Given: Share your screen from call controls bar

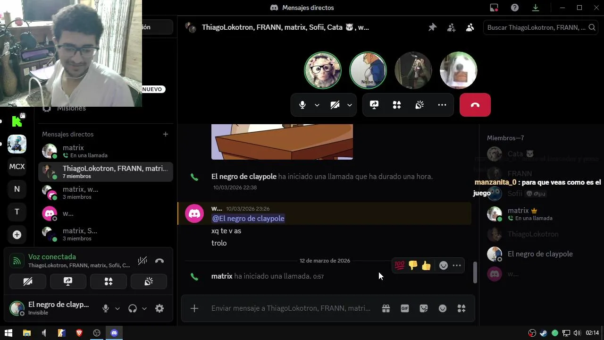Looking at the screenshot, I should point(374,105).
